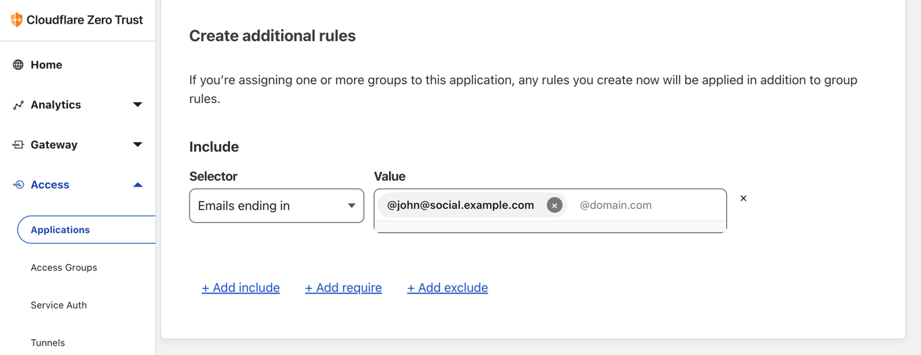Select Applications in the sidebar

pyautogui.click(x=60, y=230)
